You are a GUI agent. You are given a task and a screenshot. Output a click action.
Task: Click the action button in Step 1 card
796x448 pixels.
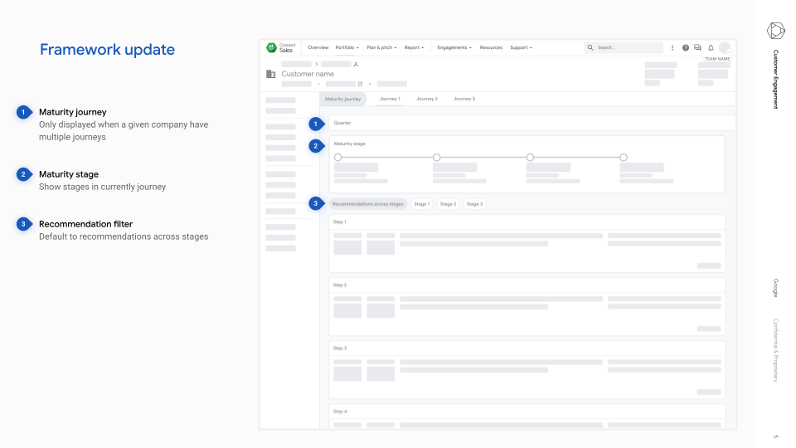pos(709,265)
